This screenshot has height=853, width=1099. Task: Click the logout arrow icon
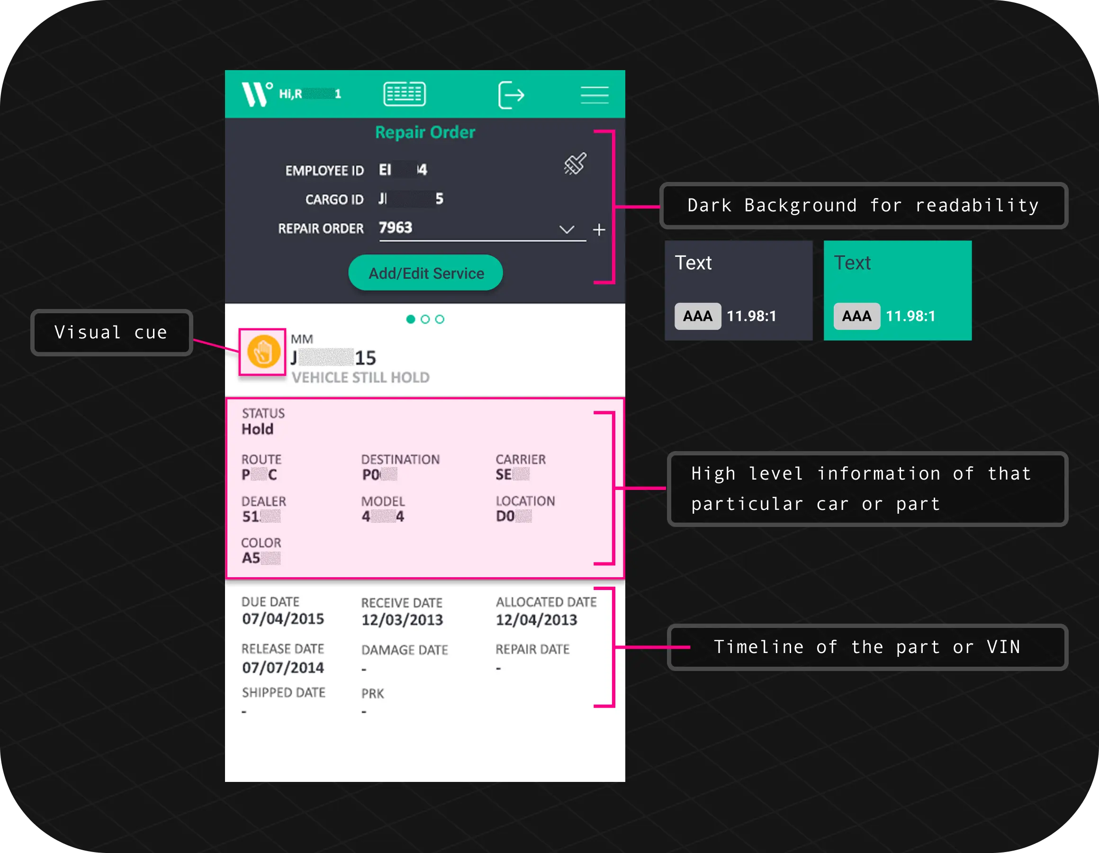click(x=511, y=95)
